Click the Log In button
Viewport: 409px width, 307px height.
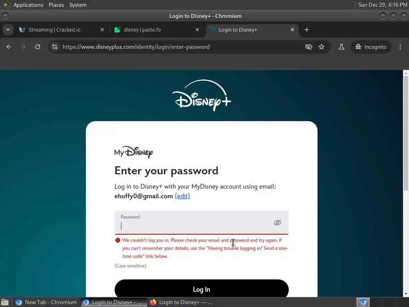(201, 289)
